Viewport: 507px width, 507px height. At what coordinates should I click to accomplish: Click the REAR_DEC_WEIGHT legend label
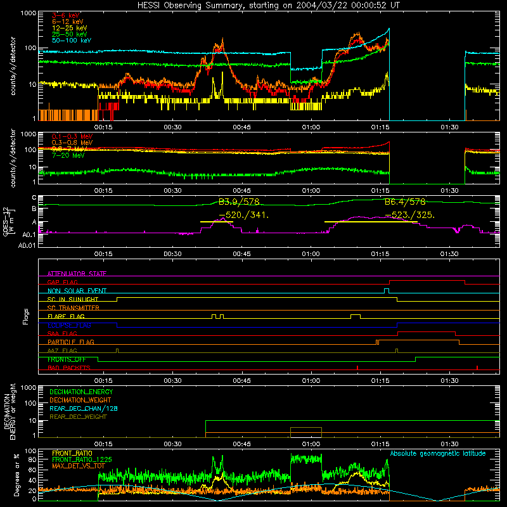(78, 417)
